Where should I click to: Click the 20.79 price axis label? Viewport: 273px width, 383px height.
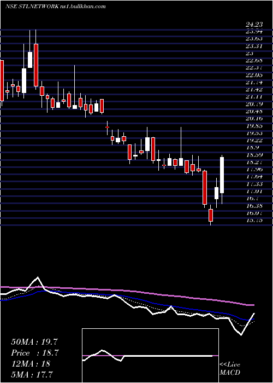pyautogui.click(x=254, y=105)
